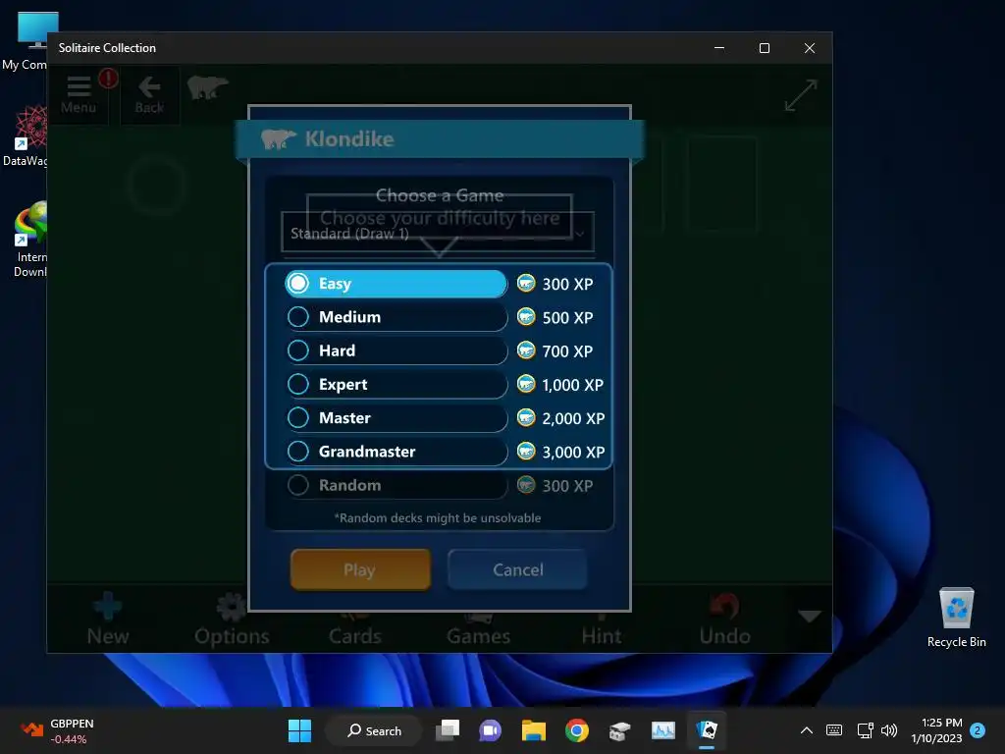Click XP coin icon next to Easy
Viewport: 1005px width, 754px height.
pyautogui.click(x=526, y=283)
